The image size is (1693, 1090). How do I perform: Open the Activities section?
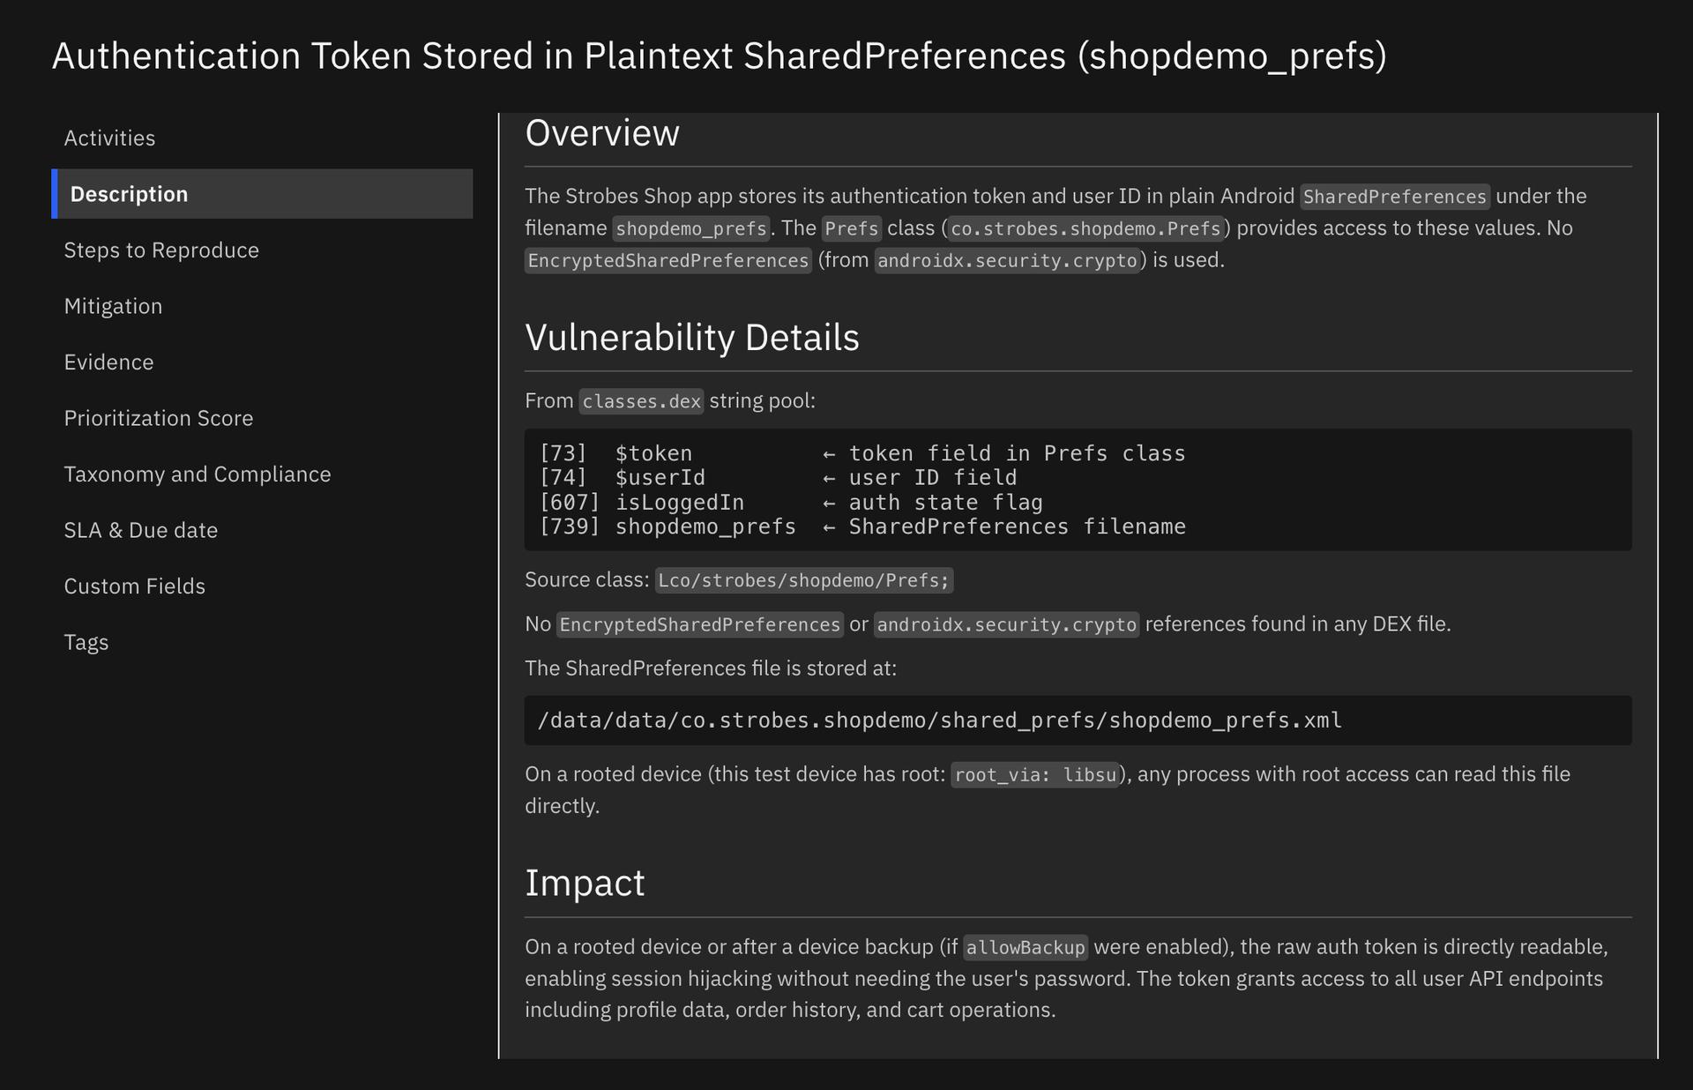point(109,138)
